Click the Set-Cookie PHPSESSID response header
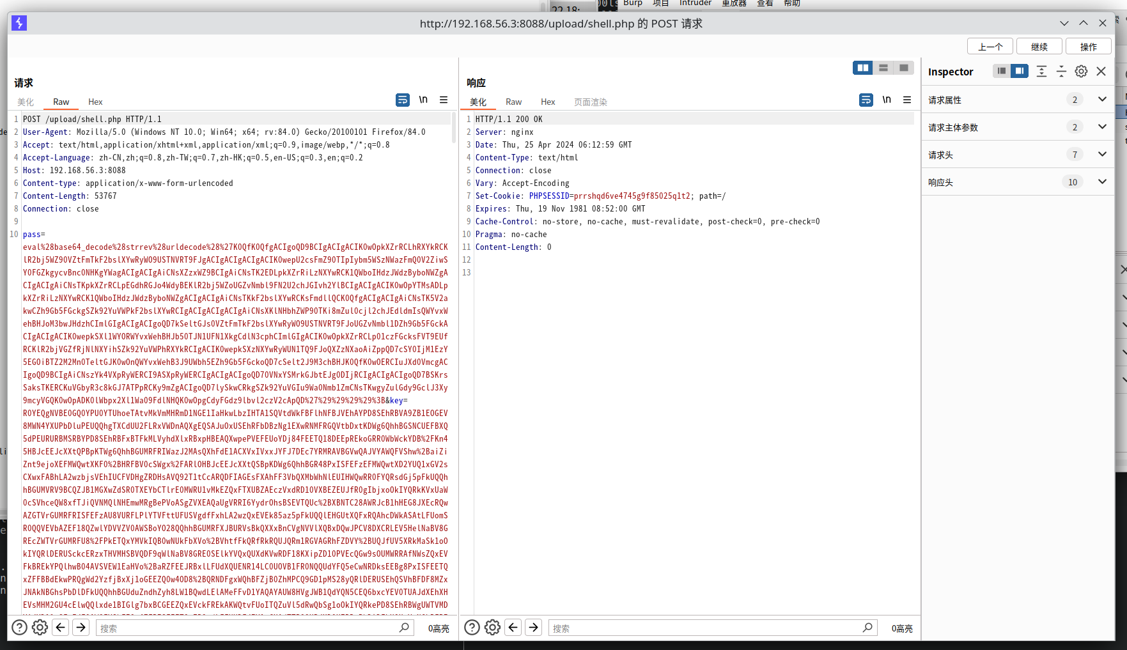The width and height of the screenshot is (1127, 650). click(x=601, y=196)
